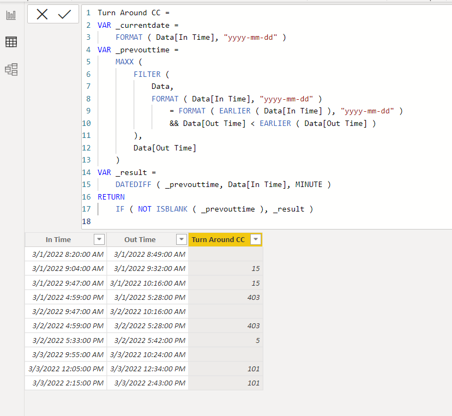Image resolution: width=452 pixels, height=416 pixels.
Task: Click Out Time cell '3/1/2022 9:32:00 AM'
Action: (x=148, y=268)
